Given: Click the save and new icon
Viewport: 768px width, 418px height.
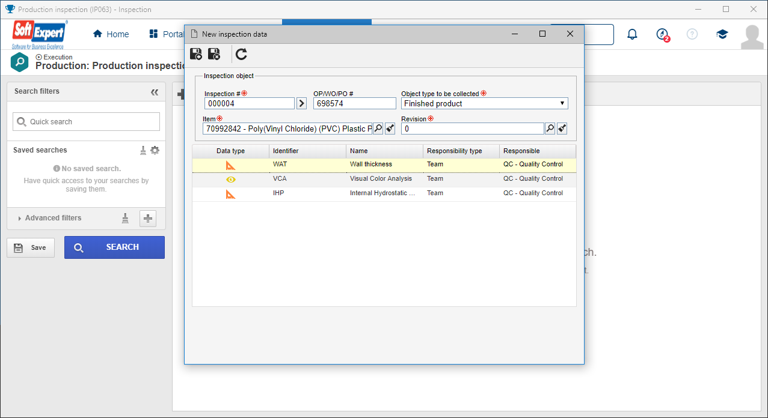Looking at the screenshot, I should pyautogui.click(x=196, y=54).
